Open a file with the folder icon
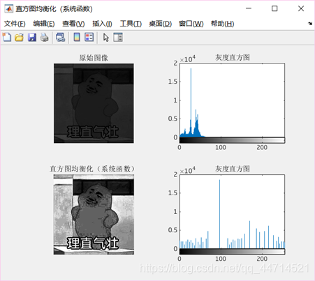 pyautogui.click(x=19, y=37)
